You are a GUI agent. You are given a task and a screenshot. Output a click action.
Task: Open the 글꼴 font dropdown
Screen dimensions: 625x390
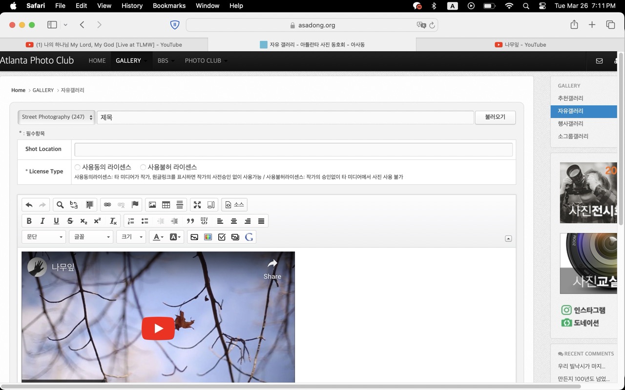click(91, 237)
